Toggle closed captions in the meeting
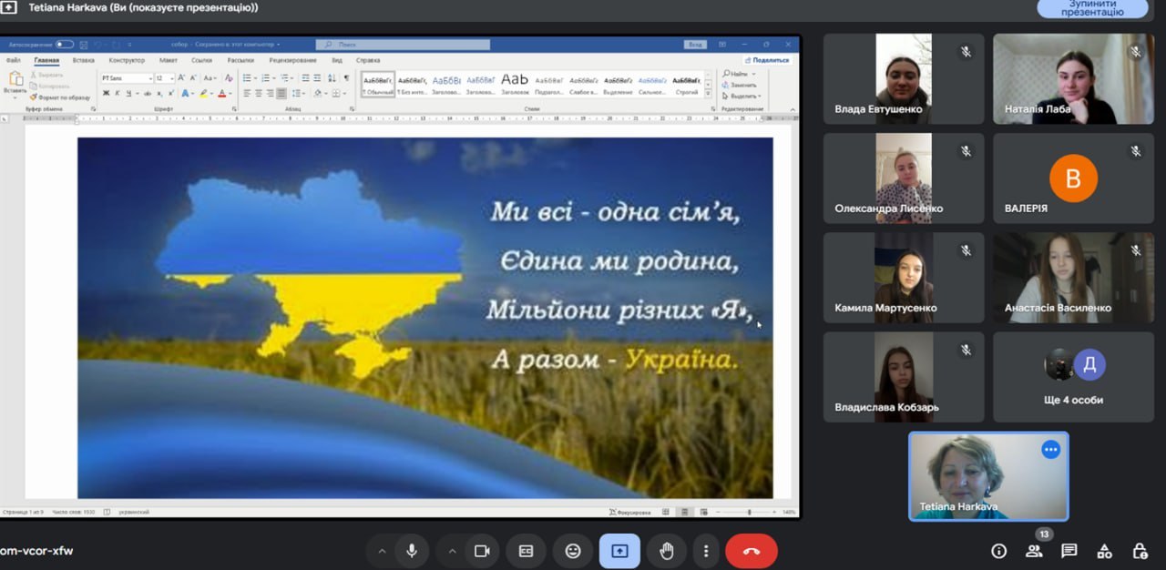Screen dimensions: 1166x570 [526, 551]
